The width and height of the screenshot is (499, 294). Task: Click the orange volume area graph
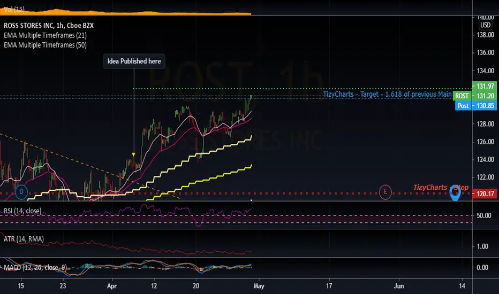(x=161, y=12)
